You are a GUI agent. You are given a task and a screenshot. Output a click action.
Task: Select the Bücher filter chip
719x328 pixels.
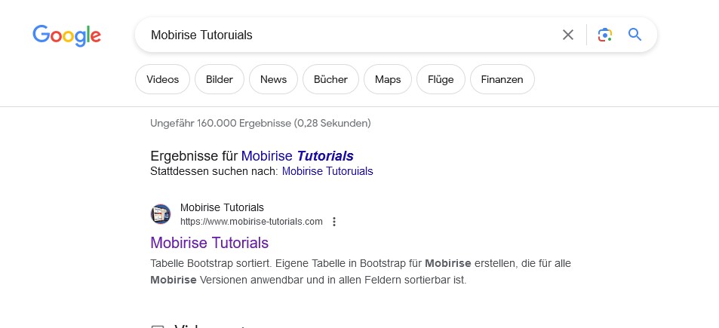click(x=330, y=79)
